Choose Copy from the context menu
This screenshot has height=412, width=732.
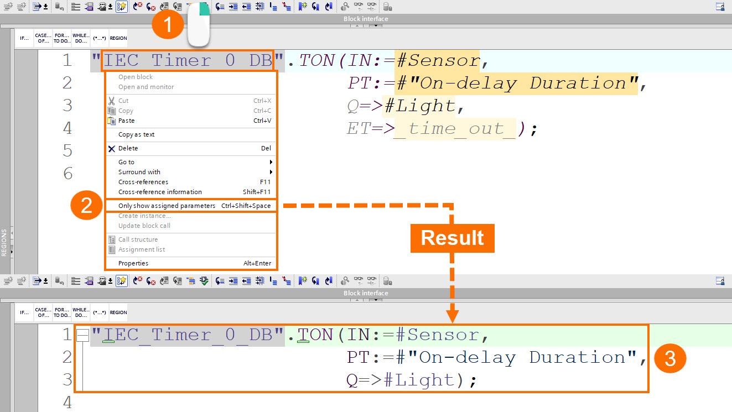tap(190, 111)
